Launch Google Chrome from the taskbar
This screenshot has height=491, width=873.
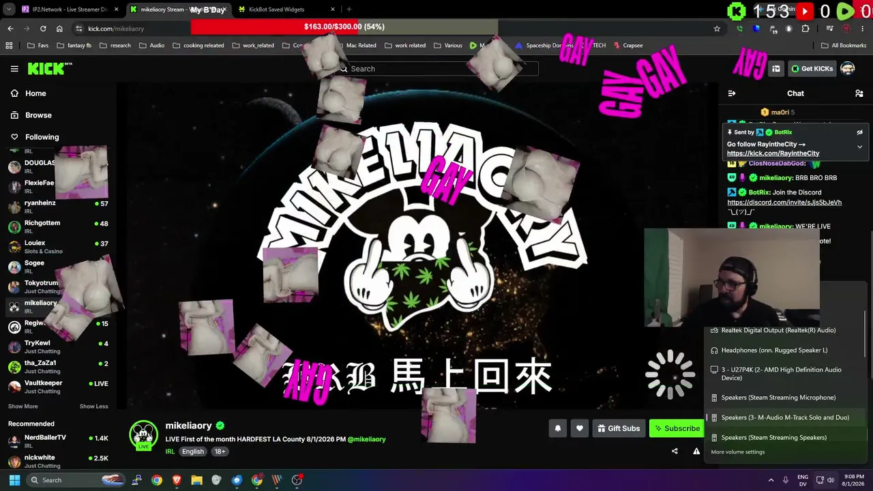click(x=157, y=480)
